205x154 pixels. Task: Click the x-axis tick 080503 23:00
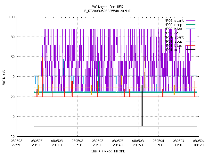[x=37, y=143]
